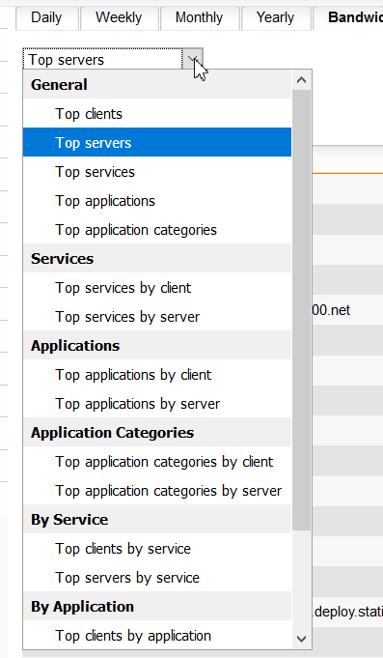This screenshot has height=658, width=383.
Task: Collapse the Top servers combo box arrow
Action: click(193, 59)
